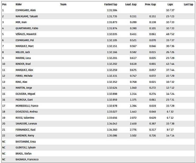The image size is (196, 163).
Task: Open QUARTARARO, Fabio's row
Action: pyautogui.click(x=27, y=28)
